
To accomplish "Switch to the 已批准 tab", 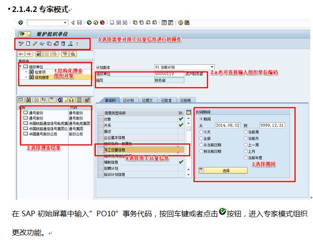I will [166, 100].
